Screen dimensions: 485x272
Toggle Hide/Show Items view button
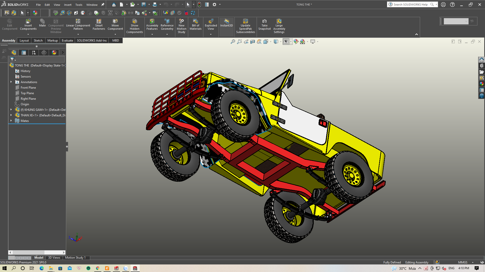coord(286,42)
